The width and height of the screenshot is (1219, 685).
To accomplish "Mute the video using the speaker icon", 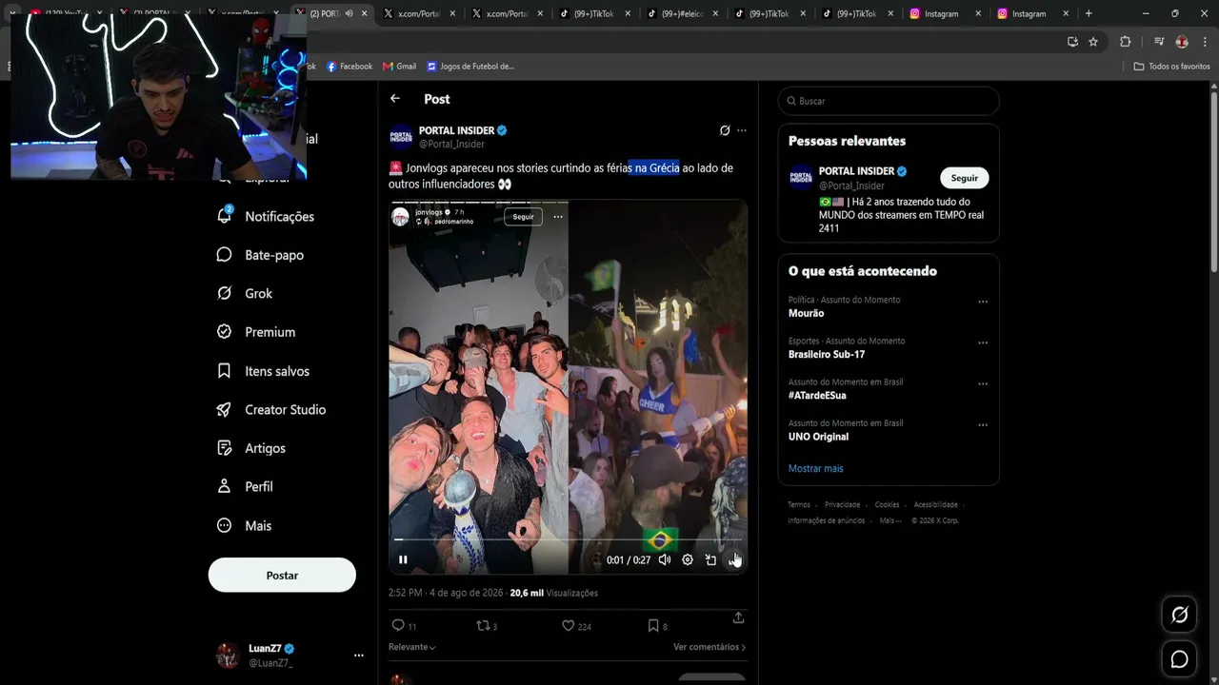I will point(665,559).
